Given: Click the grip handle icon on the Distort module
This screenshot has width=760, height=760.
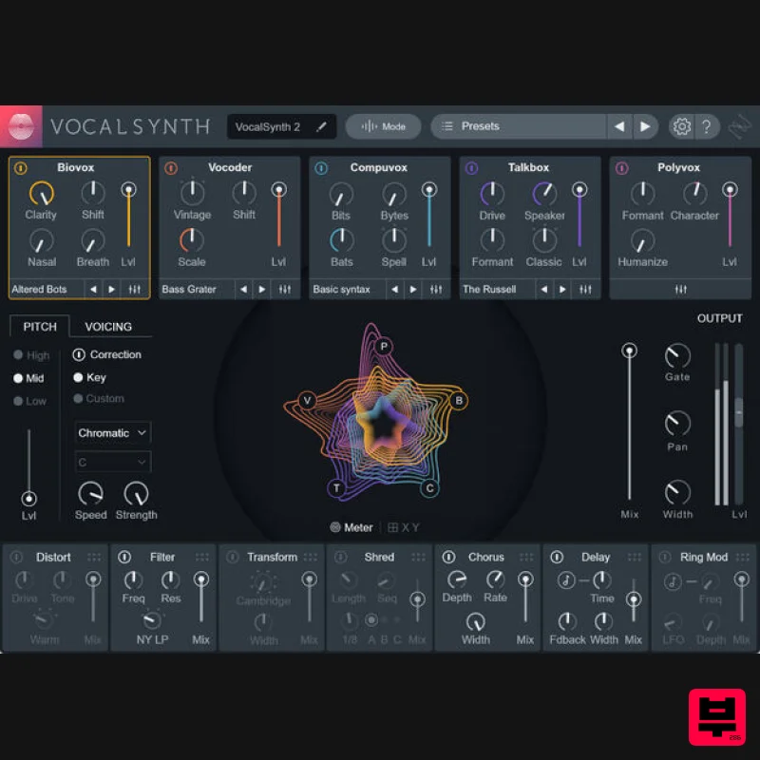Looking at the screenshot, I should tap(94, 557).
